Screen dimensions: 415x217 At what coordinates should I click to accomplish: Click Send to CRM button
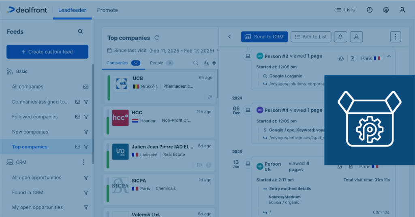coord(264,37)
